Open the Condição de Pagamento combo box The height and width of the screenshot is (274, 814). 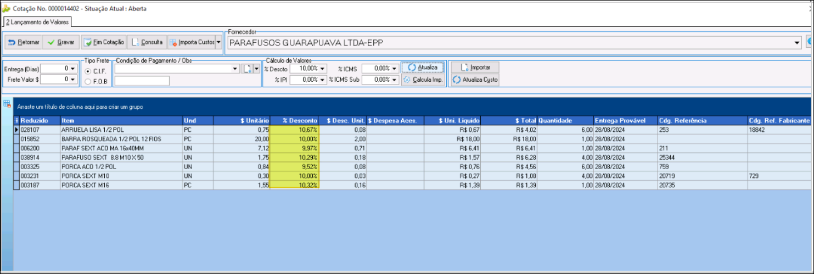tap(177, 69)
